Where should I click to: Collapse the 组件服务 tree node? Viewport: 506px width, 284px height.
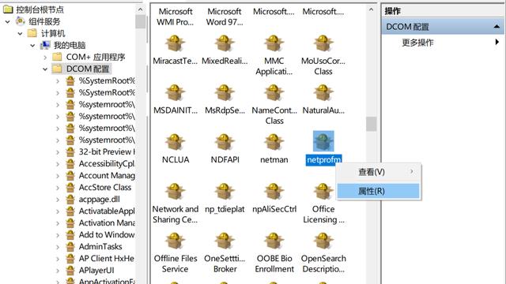coord(8,22)
